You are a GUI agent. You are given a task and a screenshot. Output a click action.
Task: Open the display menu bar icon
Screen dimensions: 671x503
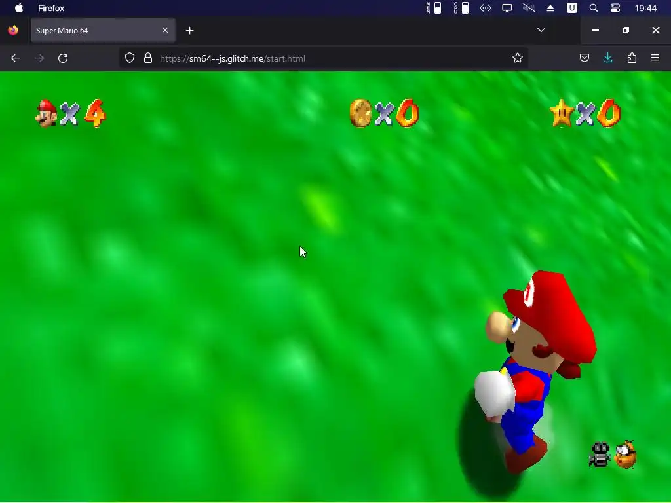click(x=507, y=8)
